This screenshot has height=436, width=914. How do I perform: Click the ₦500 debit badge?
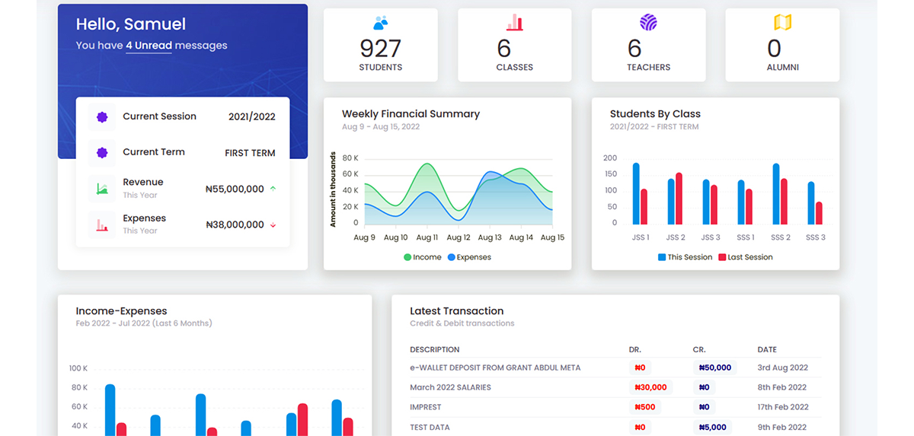(x=644, y=407)
